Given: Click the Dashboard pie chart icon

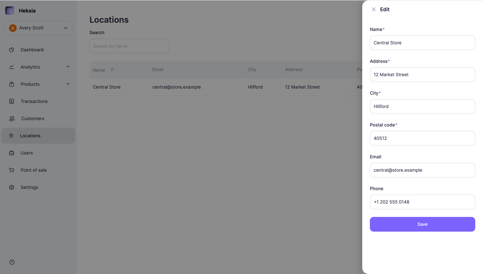Looking at the screenshot, I should point(11,50).
